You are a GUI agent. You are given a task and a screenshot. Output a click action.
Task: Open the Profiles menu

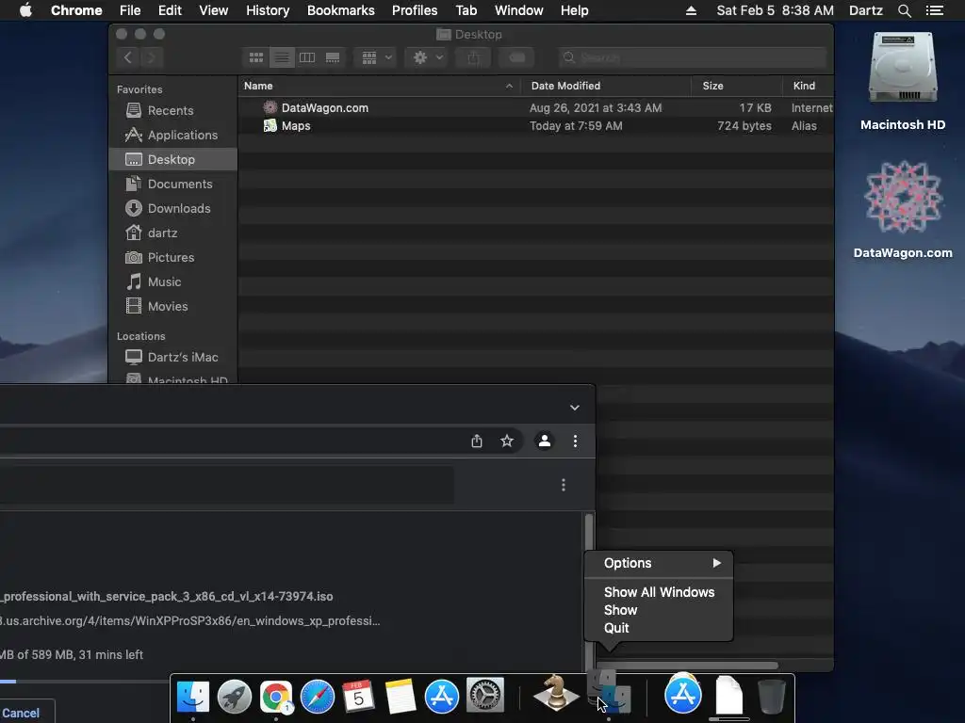(415, 10)
